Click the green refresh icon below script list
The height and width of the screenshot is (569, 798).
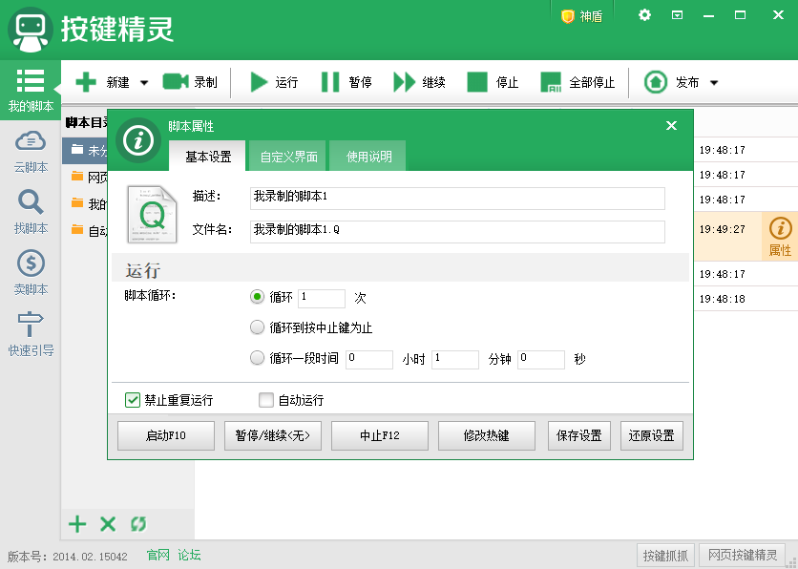click(136, 524)
